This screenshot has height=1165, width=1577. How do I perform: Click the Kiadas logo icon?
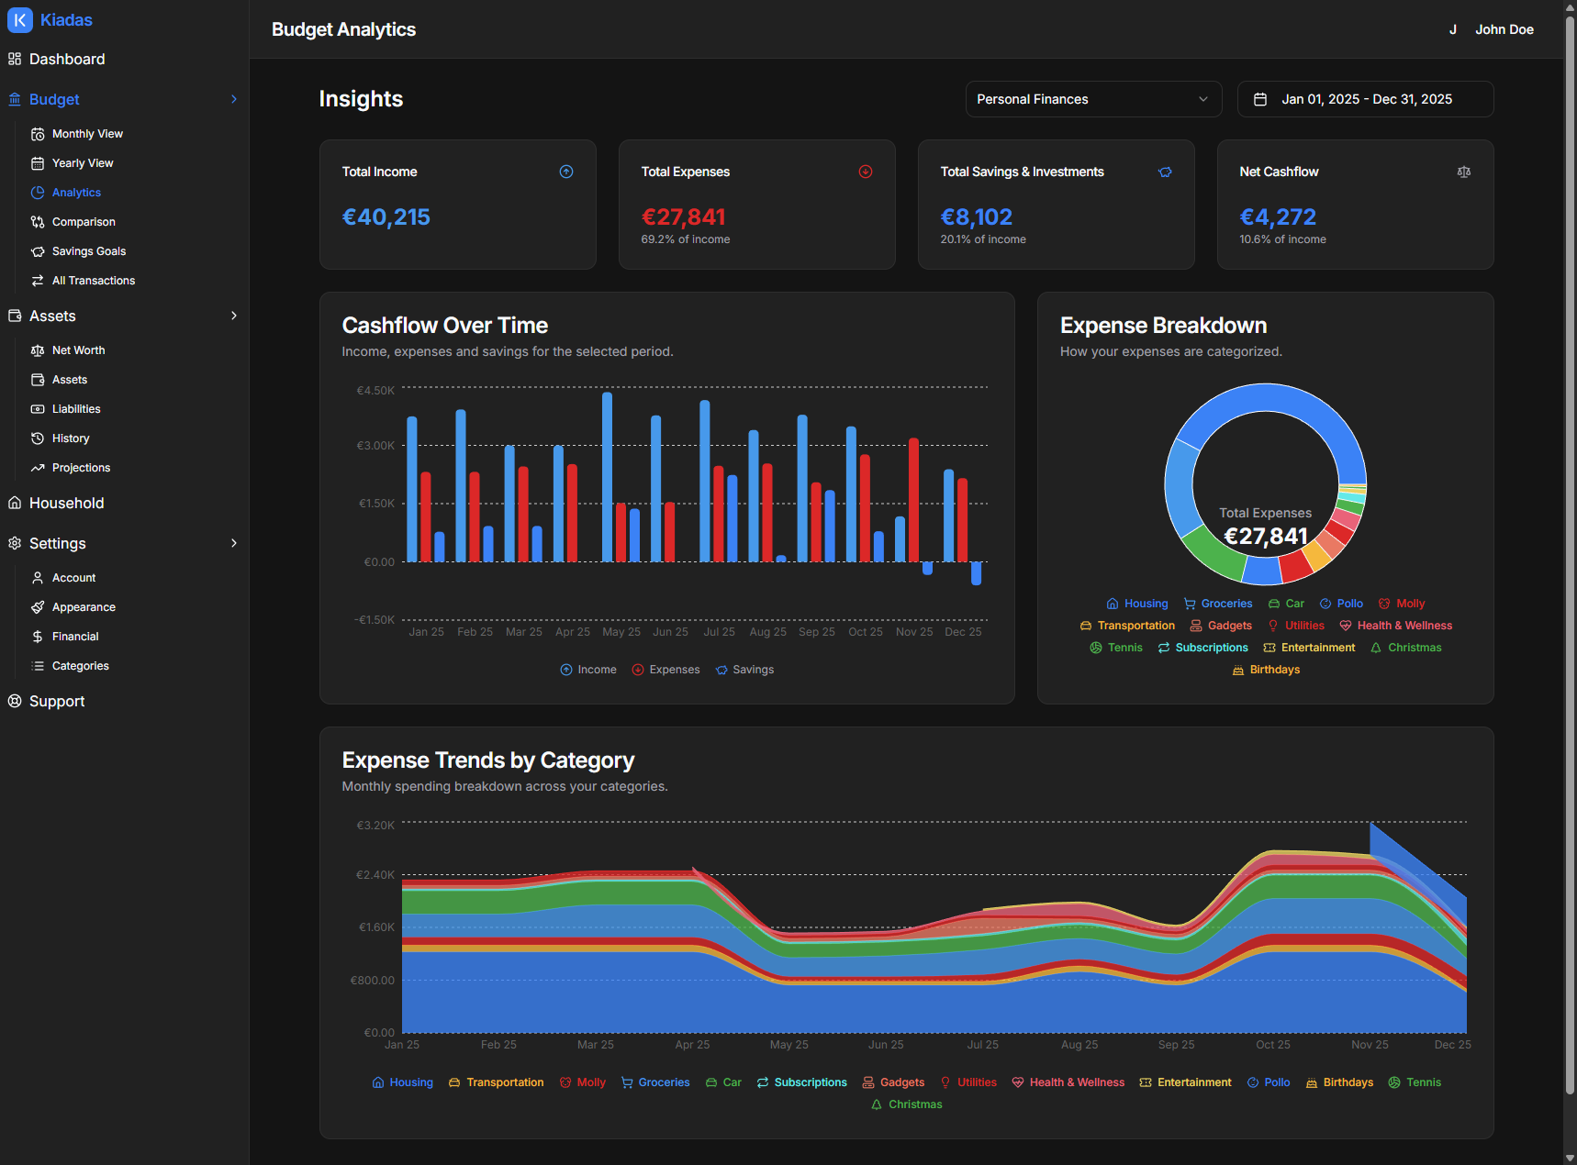coord(19,20)
